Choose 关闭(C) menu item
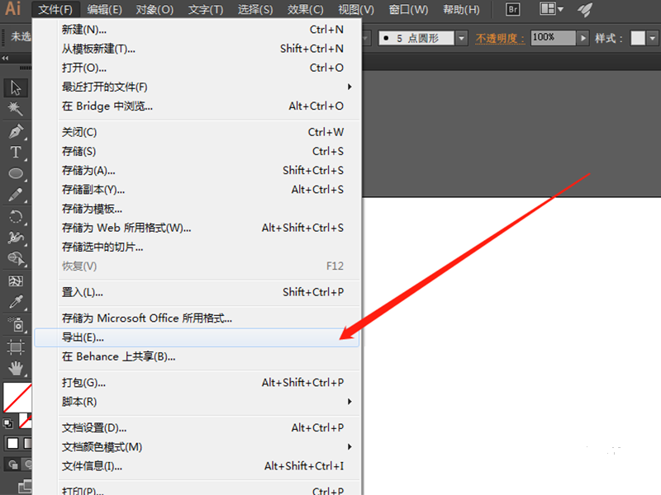The image size is (661, 495). [197, 132]
